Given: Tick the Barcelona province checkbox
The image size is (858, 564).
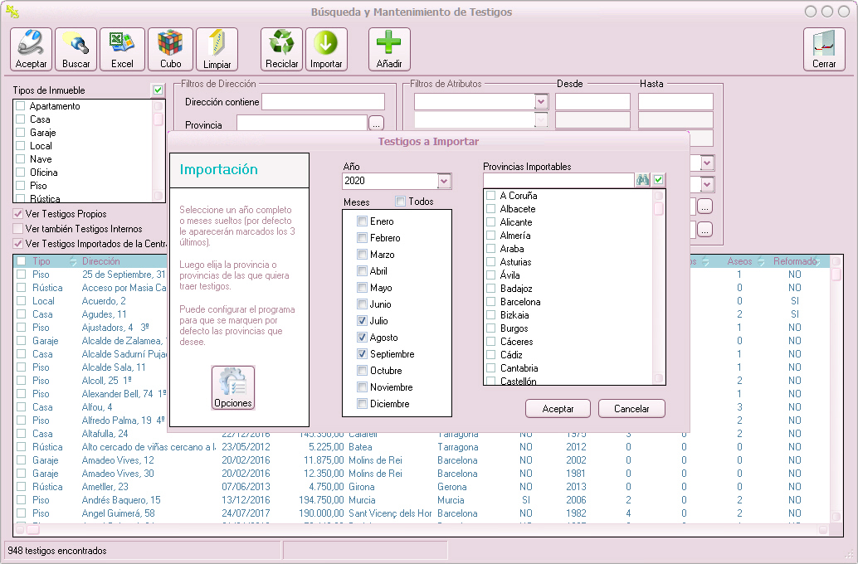Looking at the screenshot, I should click(491, 302).
